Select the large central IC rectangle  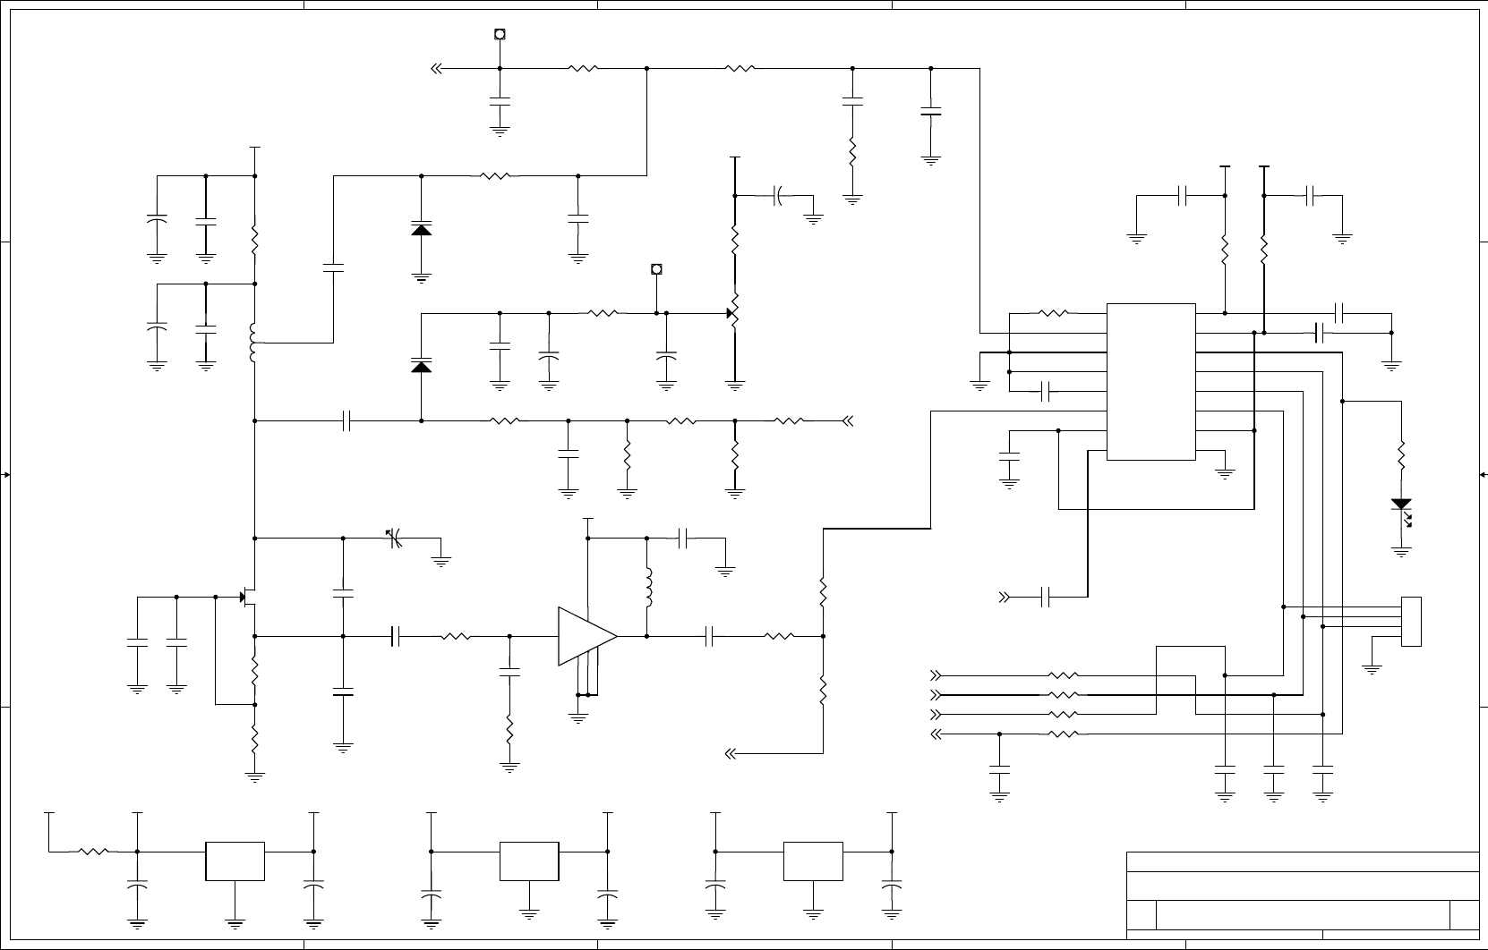[1151, 382]
